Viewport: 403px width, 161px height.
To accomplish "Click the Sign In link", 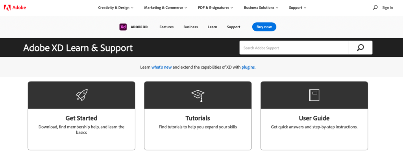I will pos(387,8).
